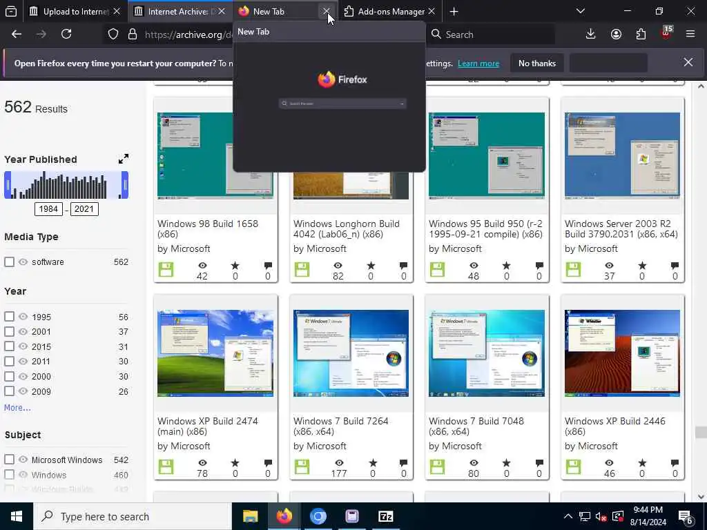
Task: Open a new browser tab
Action: pyautogui.click(x=454, y=11)
